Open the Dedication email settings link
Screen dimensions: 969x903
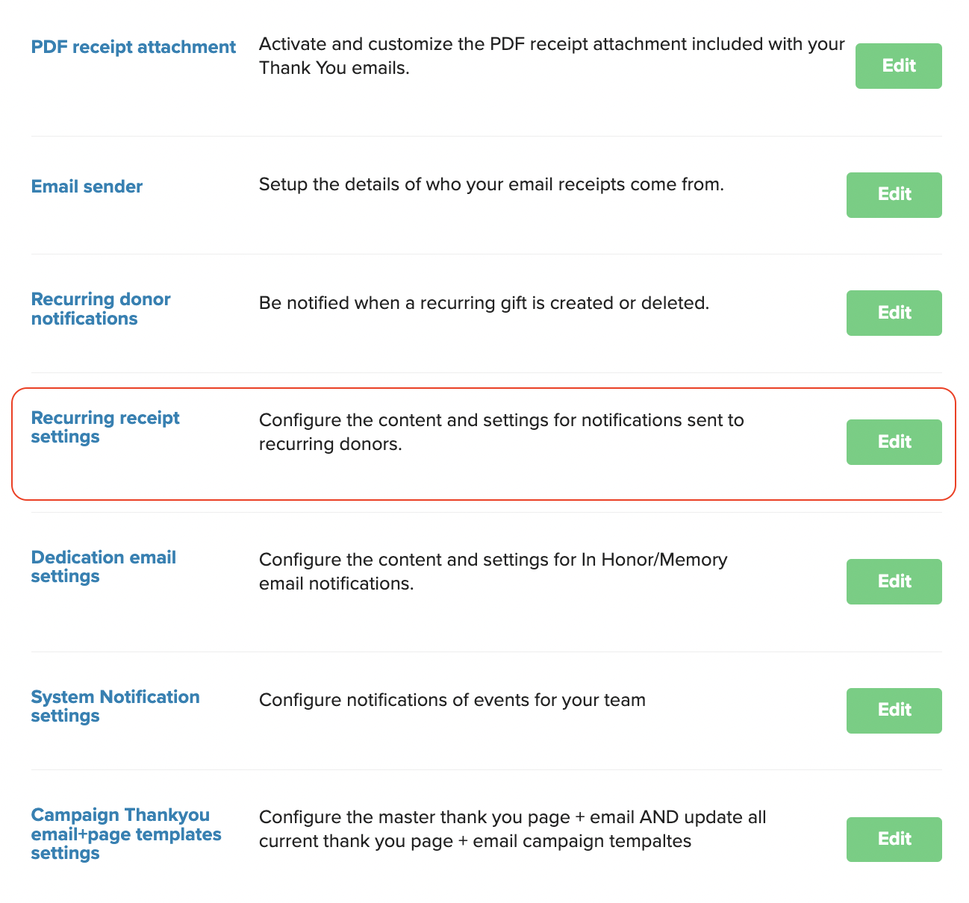pyautogui.click(x=103, y=566)
